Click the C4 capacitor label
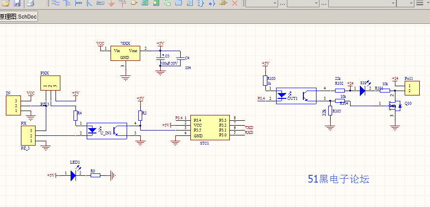Image resolution: width=430 pixels, height=207 pixels. (x=187, y=58)
